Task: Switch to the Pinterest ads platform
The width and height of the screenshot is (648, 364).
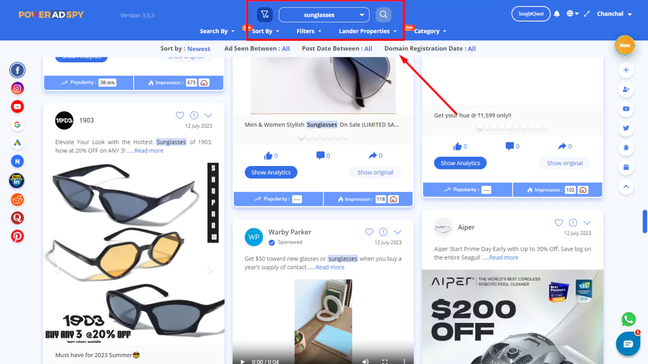Action: 17,236
